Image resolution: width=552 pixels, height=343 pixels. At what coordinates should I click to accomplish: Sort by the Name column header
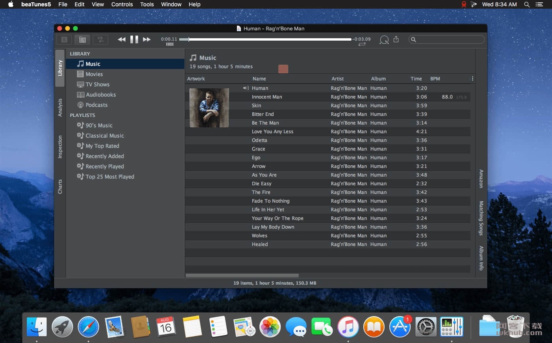[x=259, y=79]
